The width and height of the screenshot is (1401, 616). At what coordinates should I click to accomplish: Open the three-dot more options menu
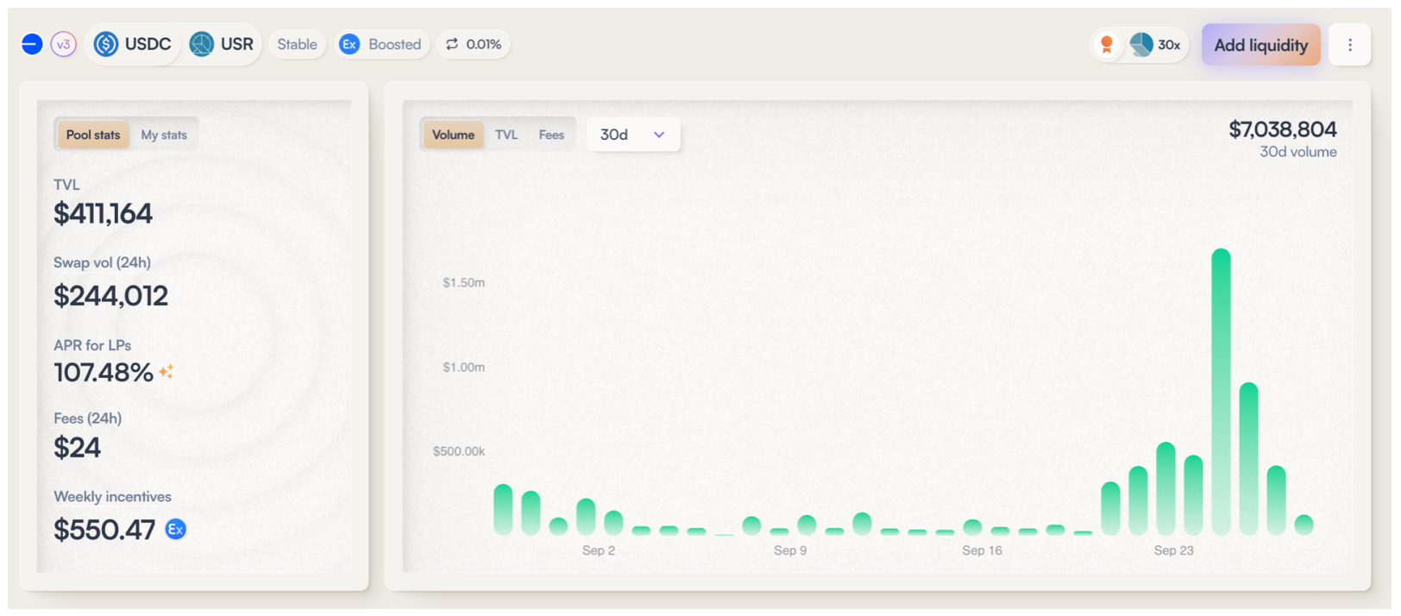point(1350,45)
